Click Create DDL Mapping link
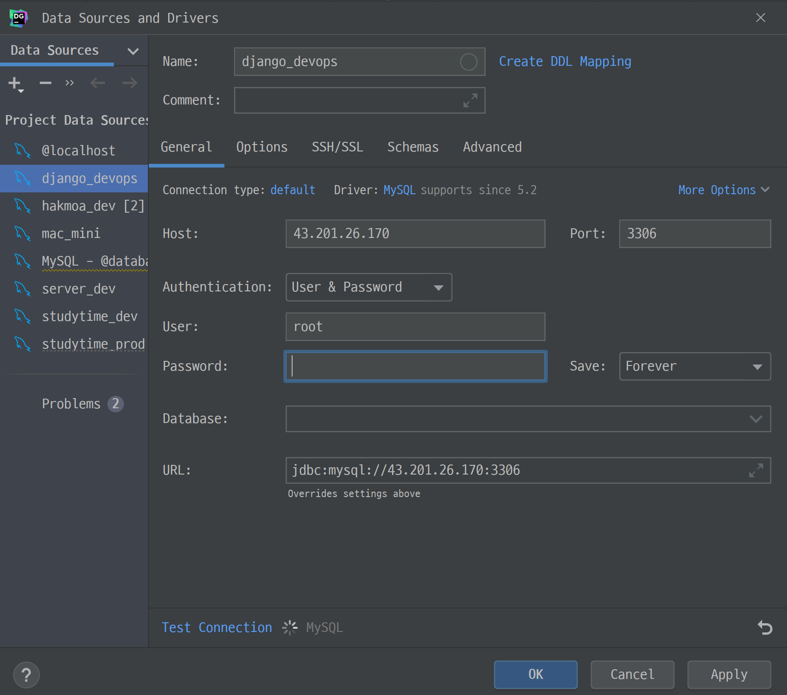Screen dimensions: 787x695 [x=565, y=62]
